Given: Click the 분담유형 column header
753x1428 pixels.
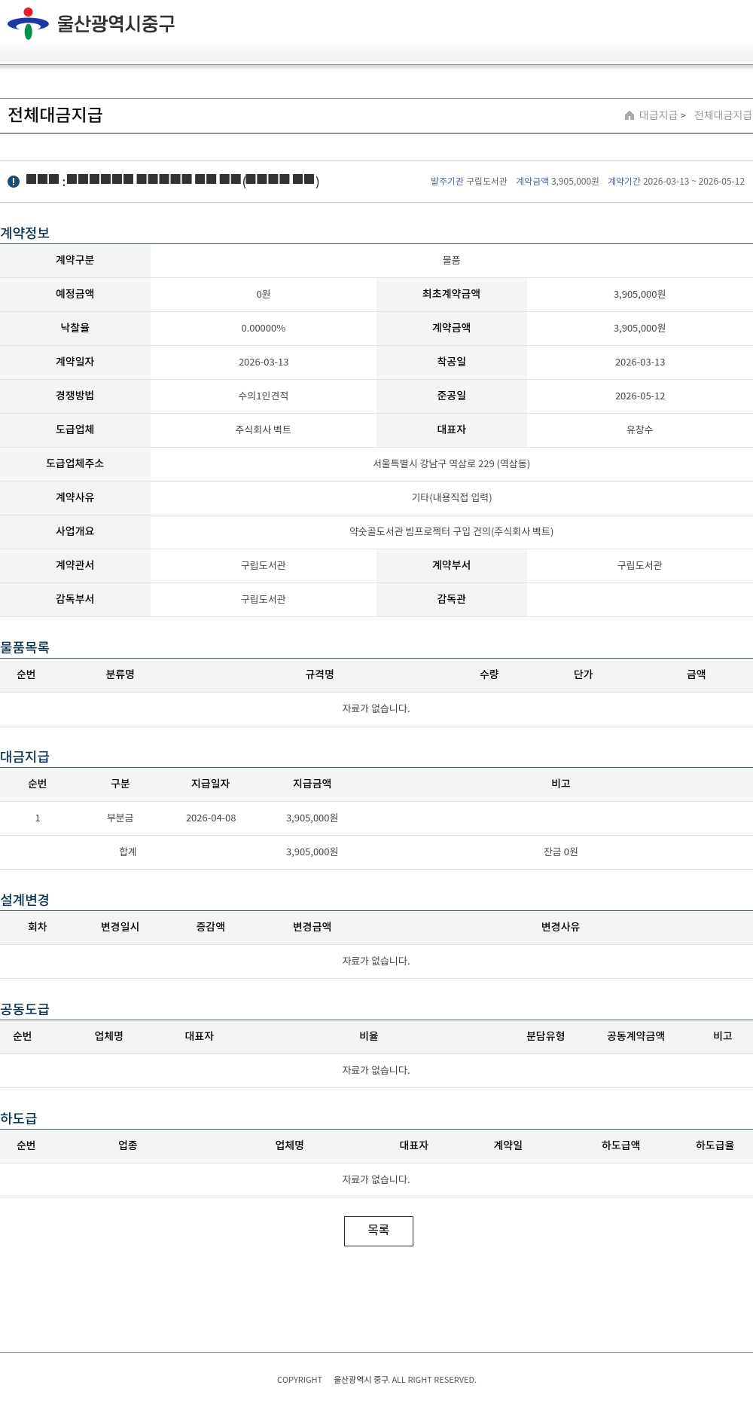Looking at the screenshot, I should tap(545, 1036).
